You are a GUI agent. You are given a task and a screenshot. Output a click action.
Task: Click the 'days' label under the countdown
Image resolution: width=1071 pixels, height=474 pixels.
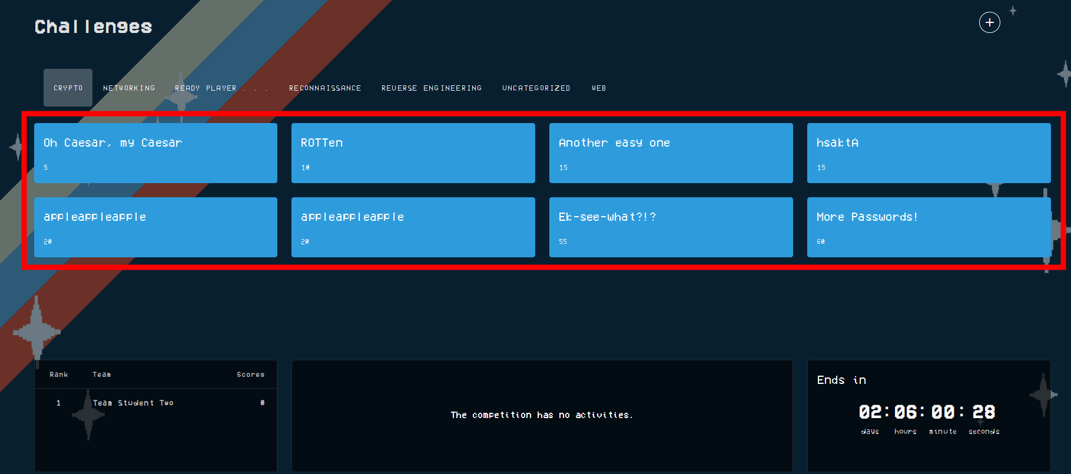pos(870,432)
